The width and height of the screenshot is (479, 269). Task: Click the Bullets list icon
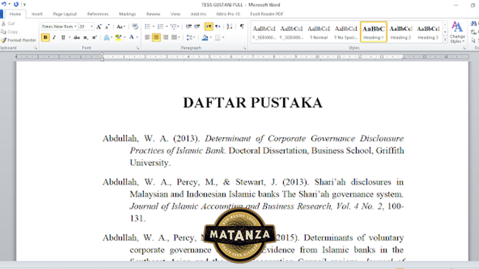point(147,27)
